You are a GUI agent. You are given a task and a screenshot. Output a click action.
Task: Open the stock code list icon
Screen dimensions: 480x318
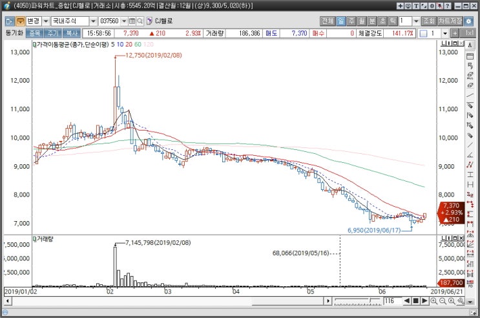132,21
